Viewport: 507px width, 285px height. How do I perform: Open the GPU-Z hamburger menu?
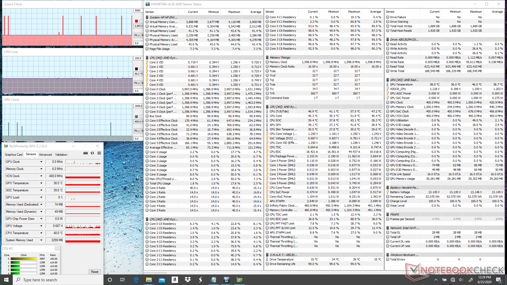(x=99, y=153)
